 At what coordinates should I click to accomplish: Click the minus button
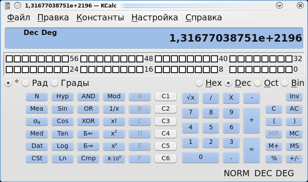point(252,97)
